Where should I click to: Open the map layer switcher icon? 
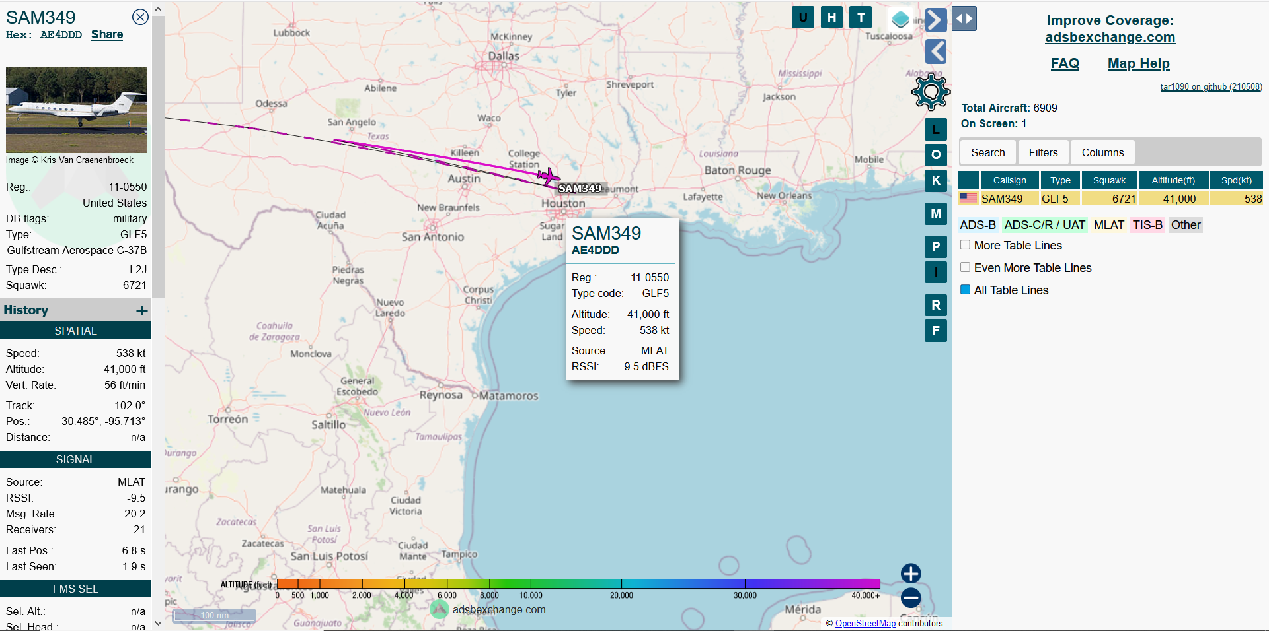point(900,19)
